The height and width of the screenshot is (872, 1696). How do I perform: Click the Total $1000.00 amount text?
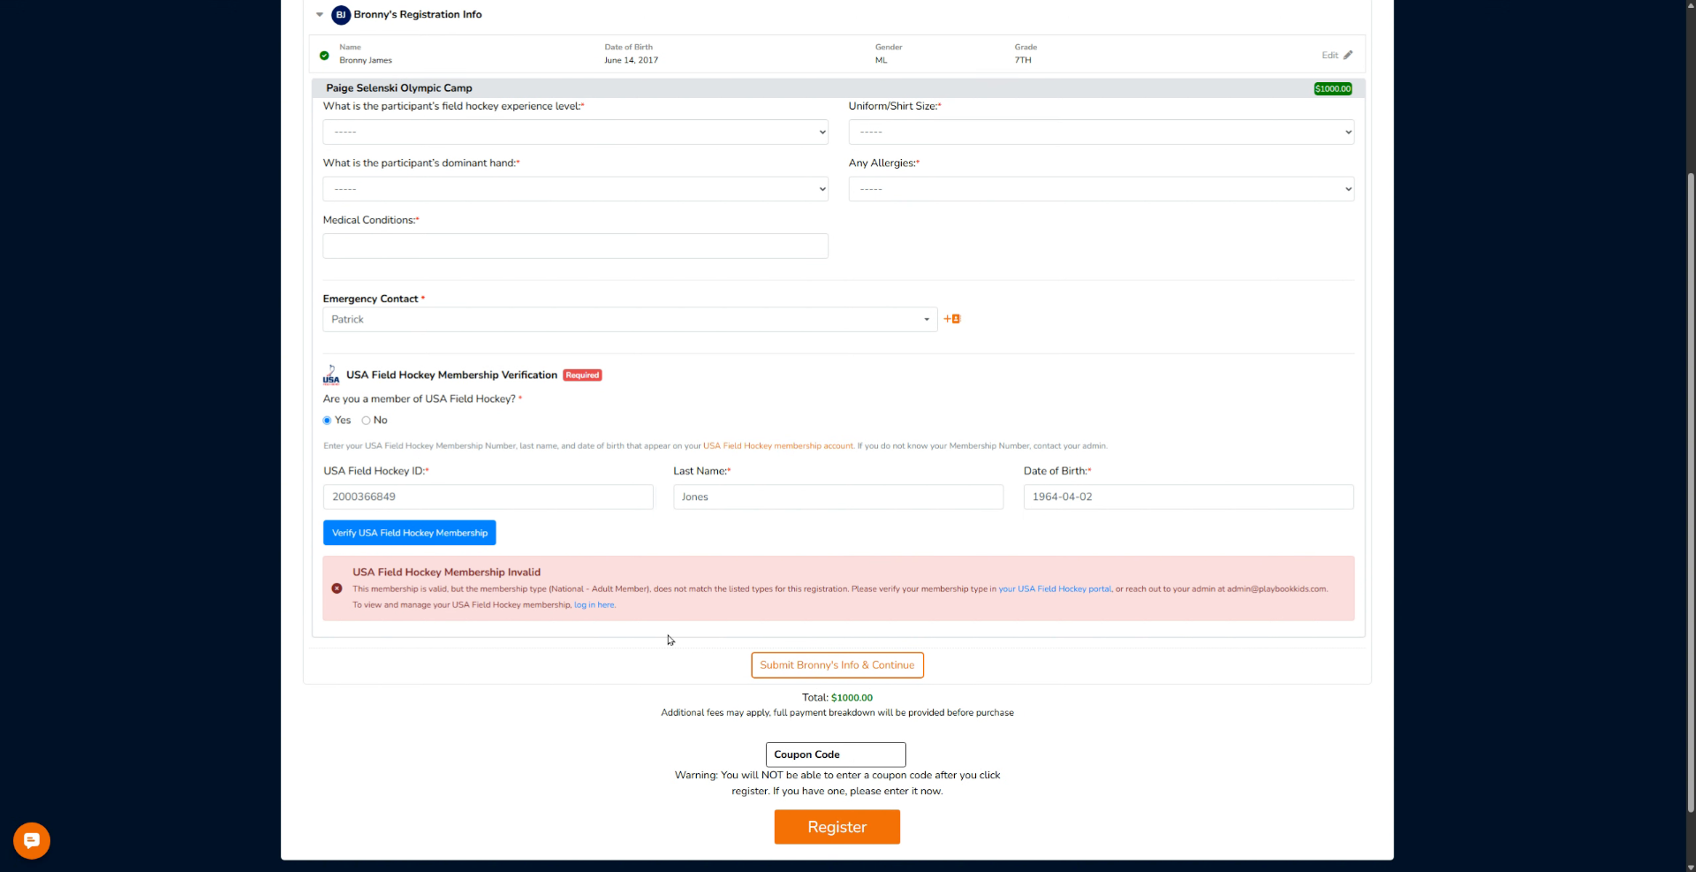point(852,698)
